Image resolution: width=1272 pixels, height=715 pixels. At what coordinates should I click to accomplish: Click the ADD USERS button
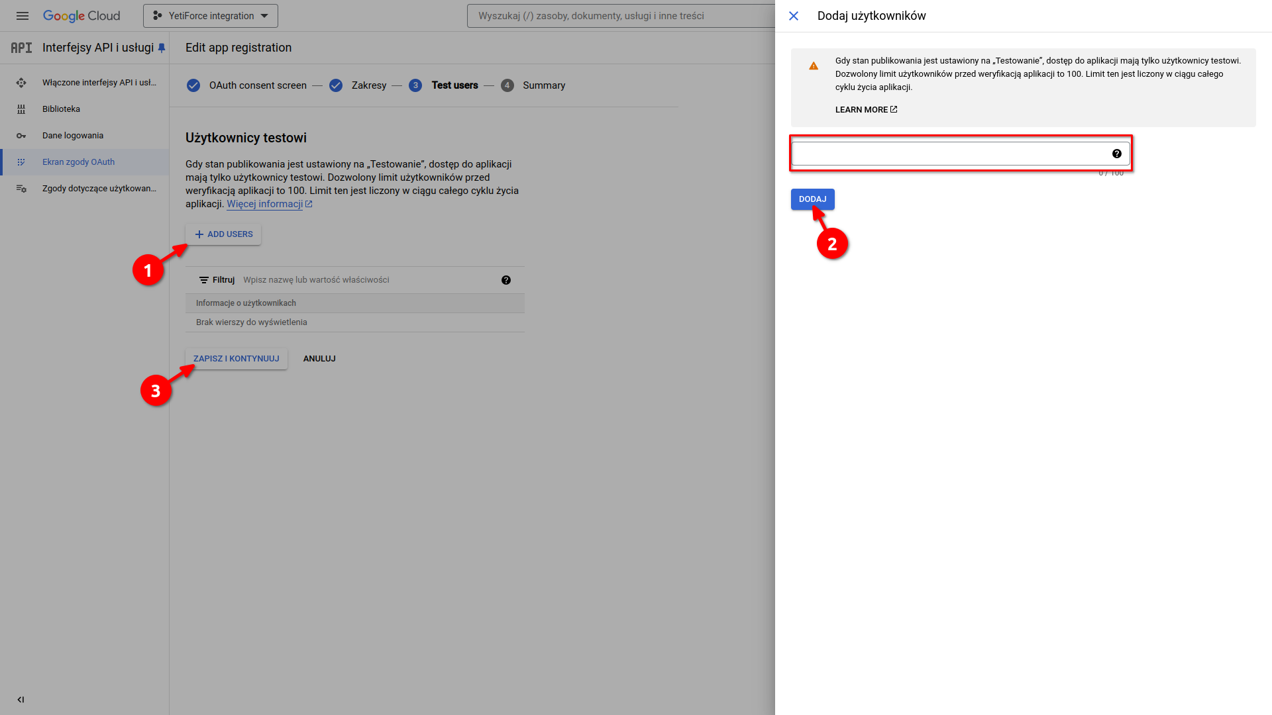[223, 234]
